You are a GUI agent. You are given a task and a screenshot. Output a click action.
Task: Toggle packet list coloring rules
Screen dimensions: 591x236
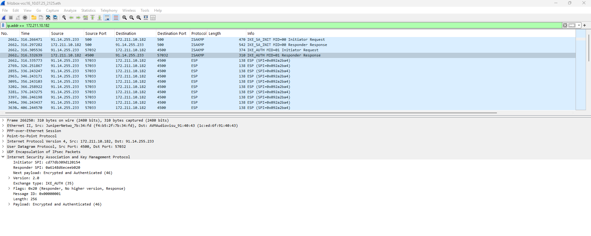pyautogui.click(x=116, y=18)
